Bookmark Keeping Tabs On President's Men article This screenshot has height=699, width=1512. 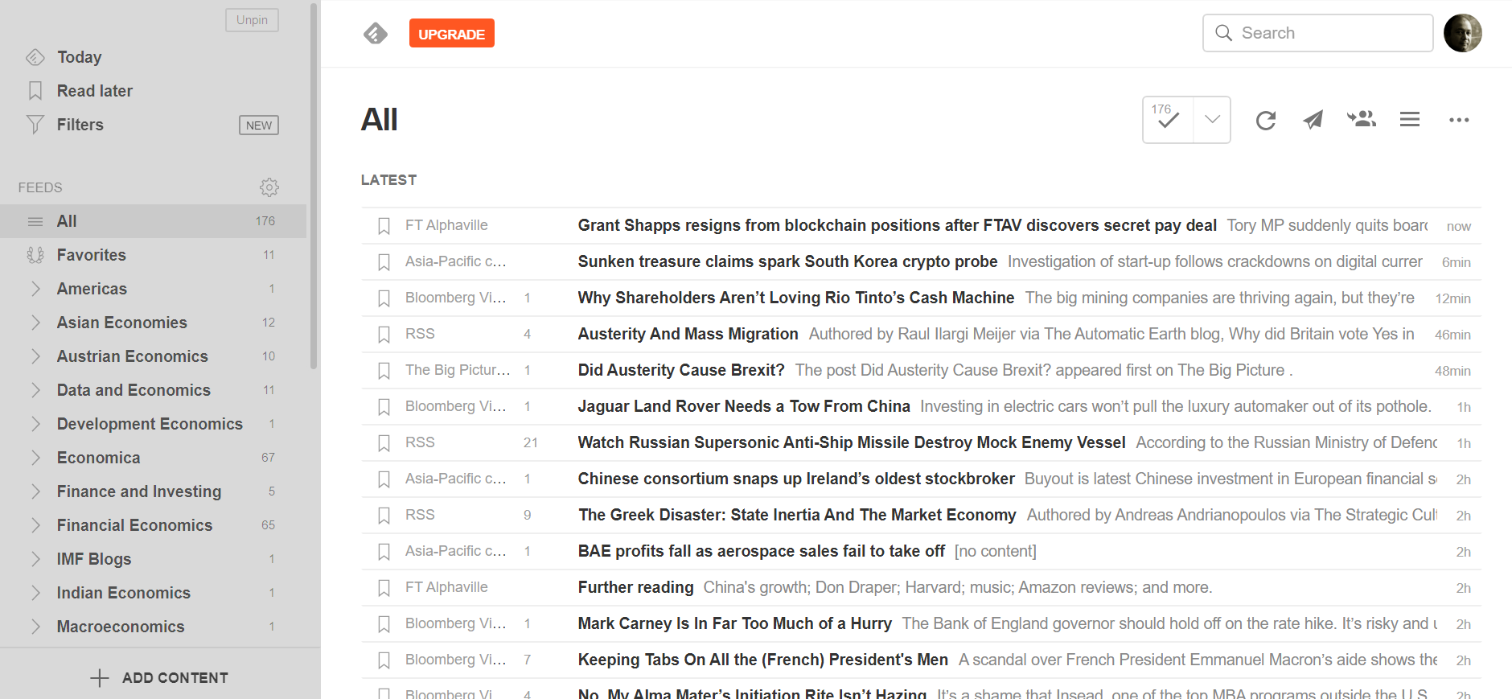384,660
